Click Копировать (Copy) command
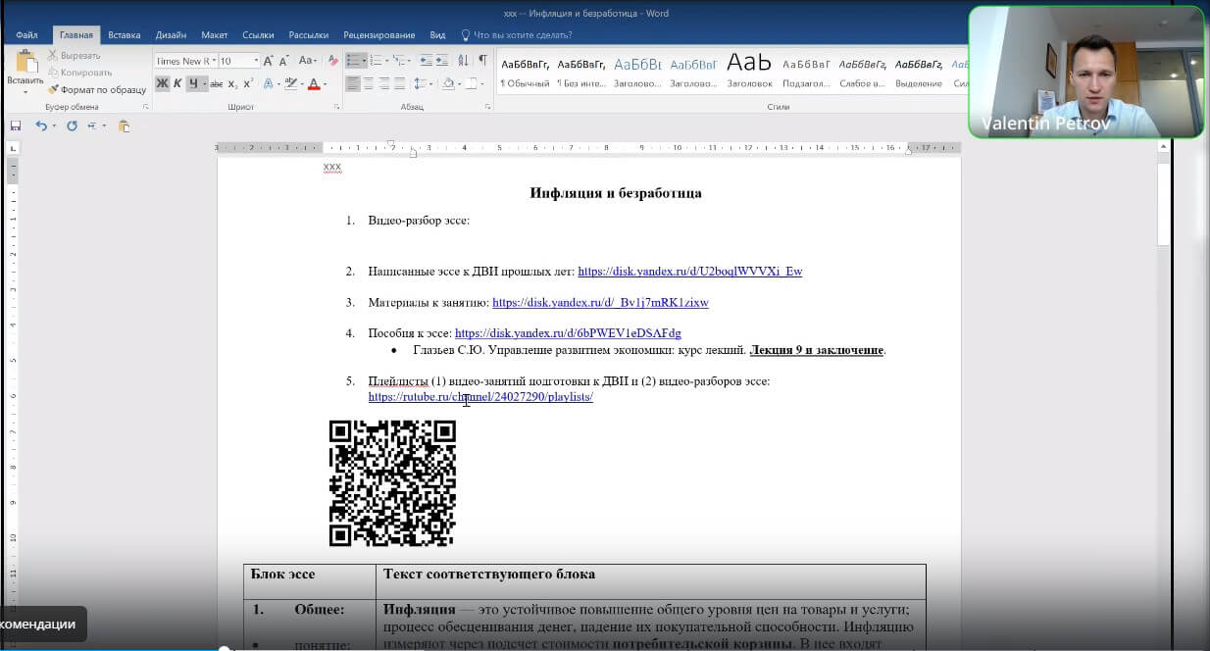Screen dimensions: 1210x651 pyautogui.click(x=79, y=73)
